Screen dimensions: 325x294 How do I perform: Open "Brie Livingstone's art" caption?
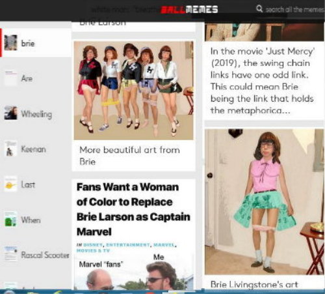[254, 284]
